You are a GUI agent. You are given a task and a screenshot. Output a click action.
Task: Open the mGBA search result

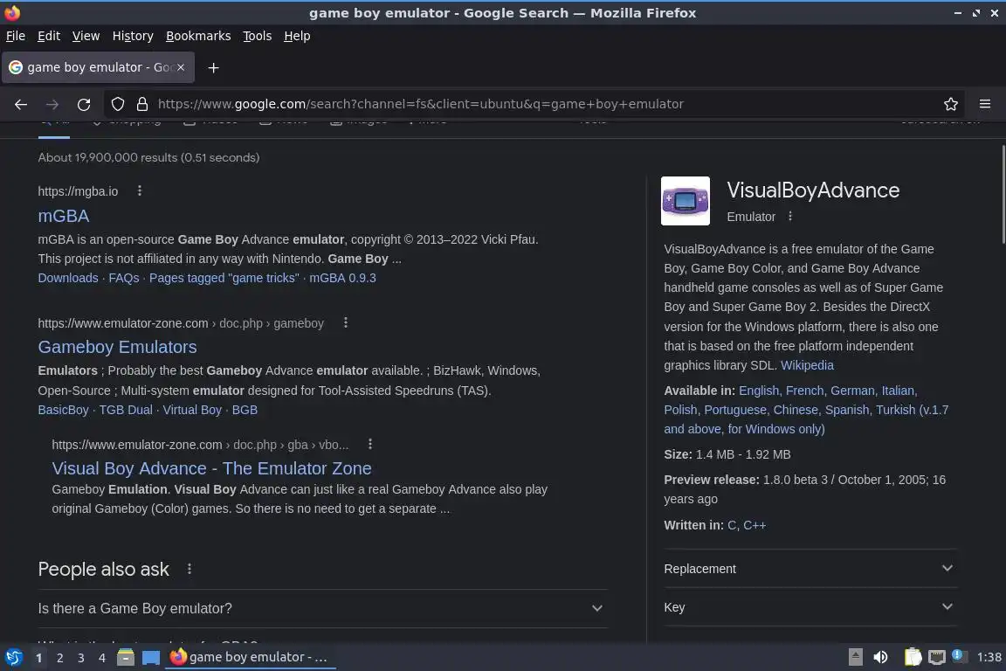click(x=64, y=216)
